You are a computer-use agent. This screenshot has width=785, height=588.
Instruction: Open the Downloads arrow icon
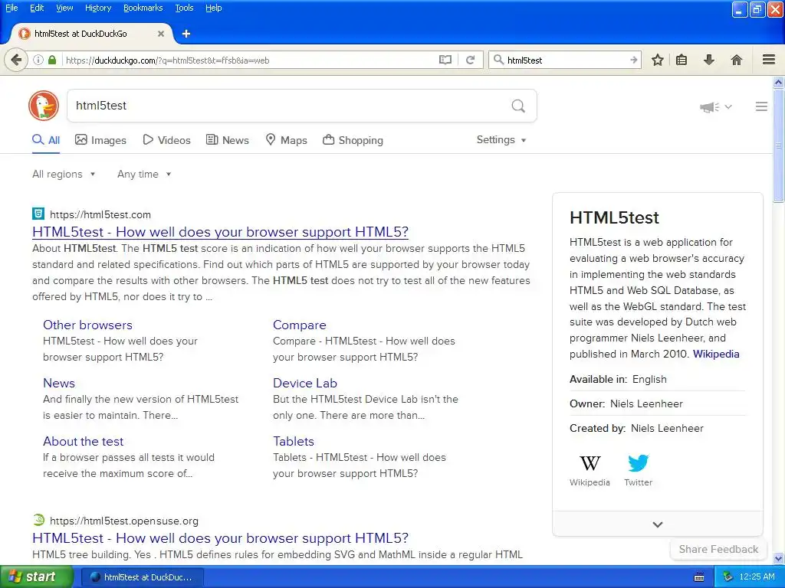[709, 60]
